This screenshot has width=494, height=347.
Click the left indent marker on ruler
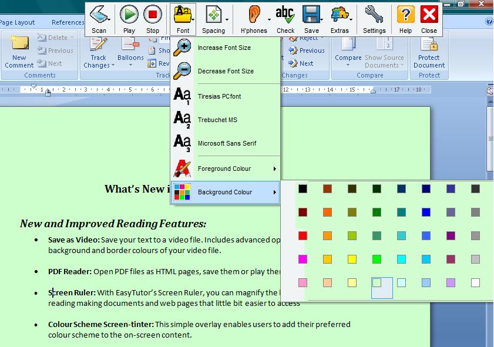click(x=48, y=93)
